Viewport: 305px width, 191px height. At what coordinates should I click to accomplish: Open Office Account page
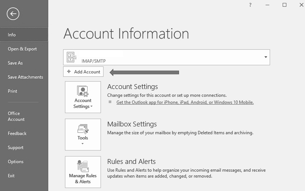[x=16, y=116]
